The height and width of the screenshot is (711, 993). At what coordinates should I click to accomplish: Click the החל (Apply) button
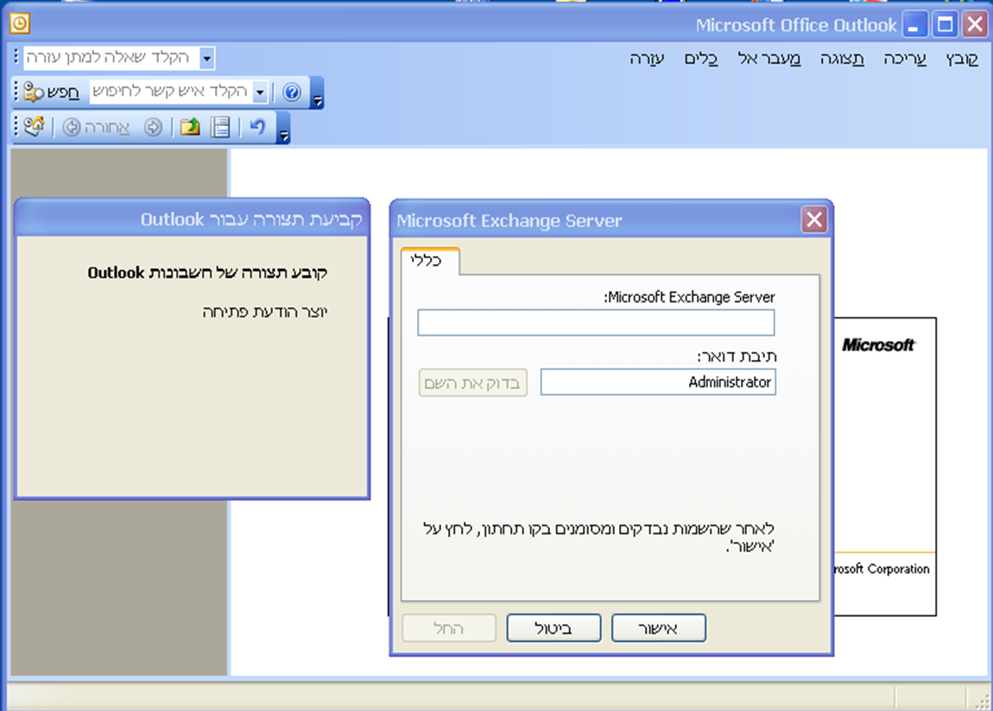point(448,628)
